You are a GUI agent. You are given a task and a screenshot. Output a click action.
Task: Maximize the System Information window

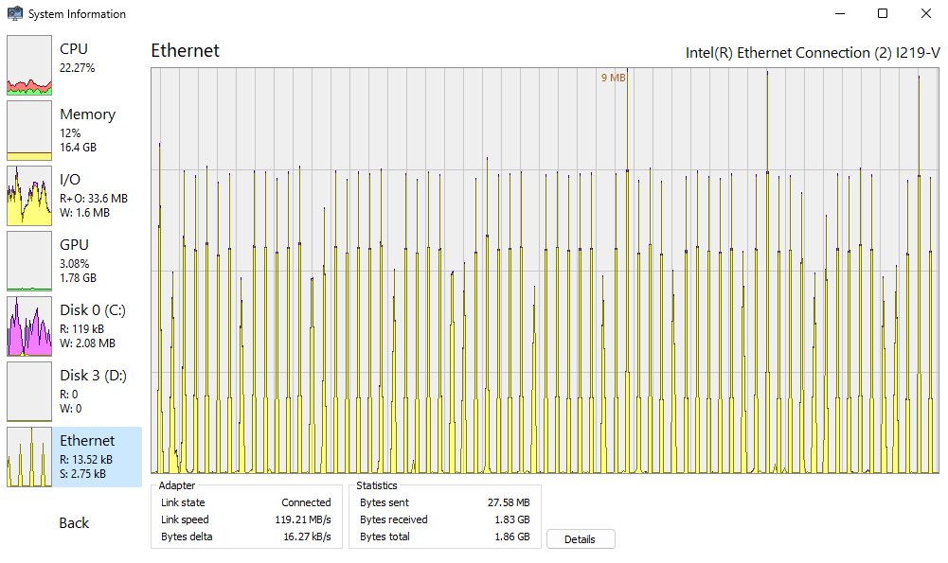coord(883,14)
